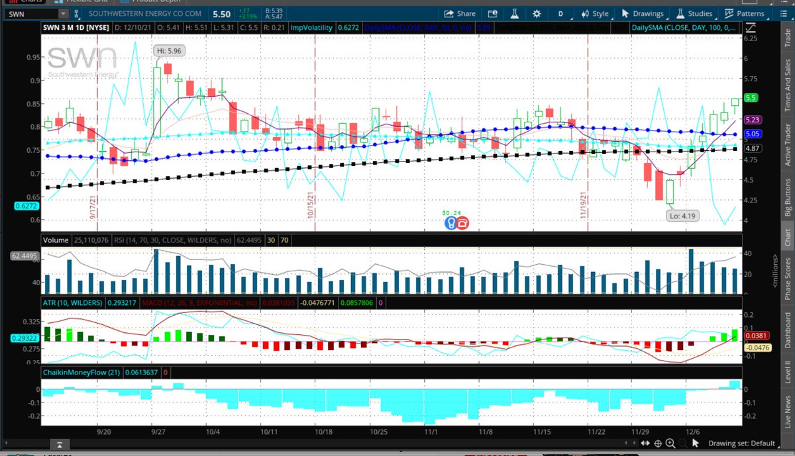Open the Live News sidebar tab
Image resolution: width=795 pixels, height=456 pixels.
pyautogui.click(x=787, y=411)
